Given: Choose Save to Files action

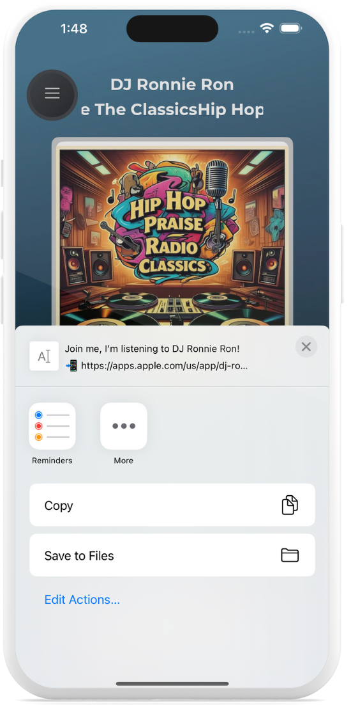Looking at the screenshot, I should 172,555.
